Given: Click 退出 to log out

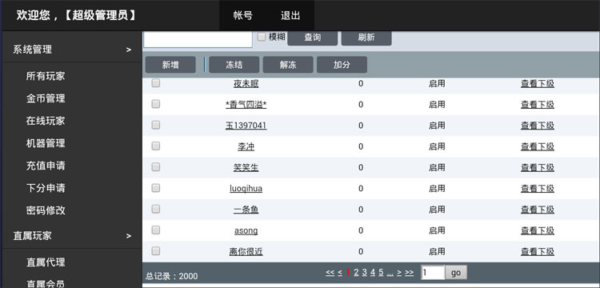Looking at the screenshot, I should click(290, 16).
